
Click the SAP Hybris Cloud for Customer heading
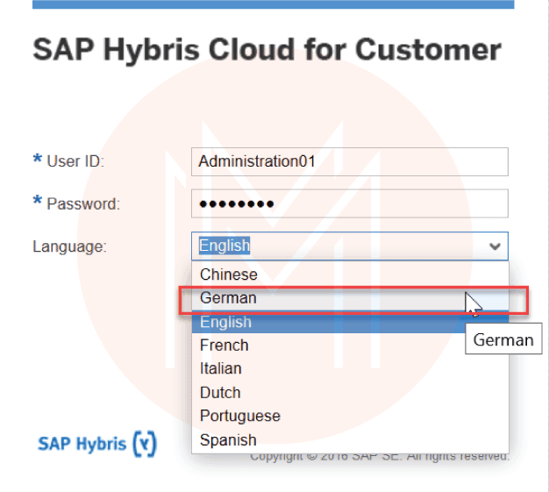pos(267,49)
